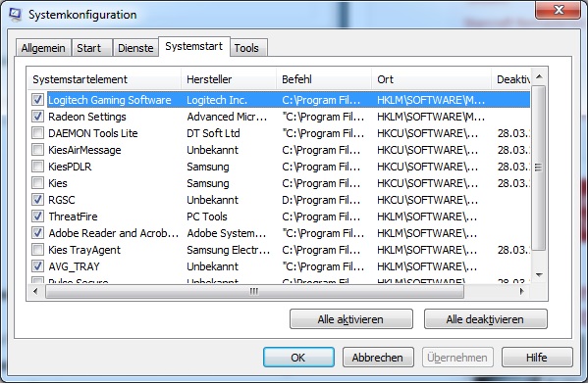Click Alle aktivieren button

(351, 319)
